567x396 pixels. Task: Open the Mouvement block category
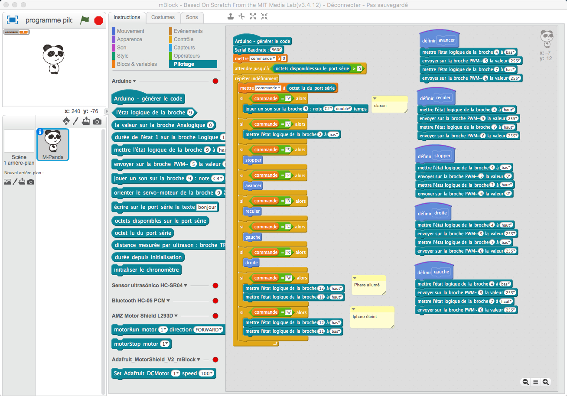[x=130, y=31]
